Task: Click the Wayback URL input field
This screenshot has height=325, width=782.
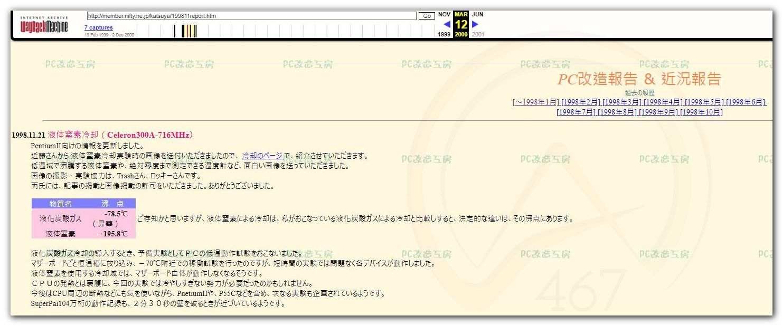Action: point(251,16)
